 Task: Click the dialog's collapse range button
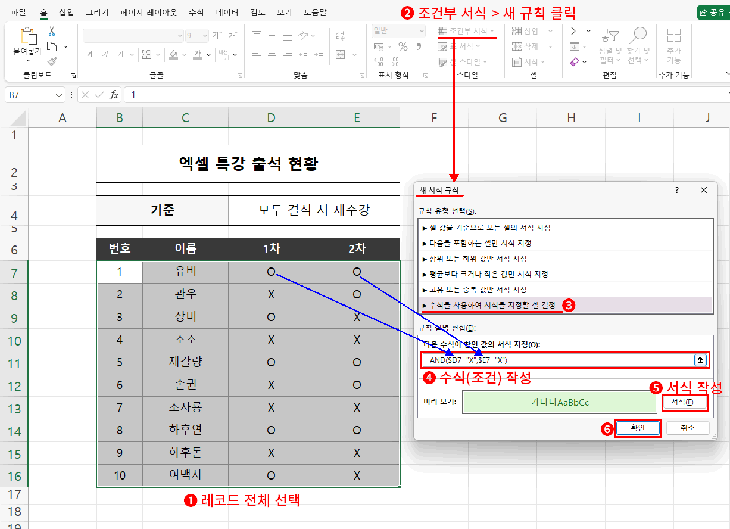[x=700, y=360]
